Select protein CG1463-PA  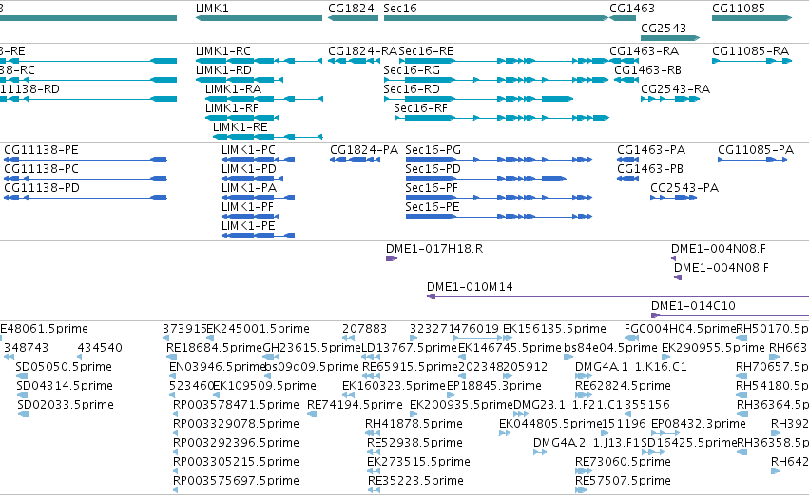(x=628, y=160)
